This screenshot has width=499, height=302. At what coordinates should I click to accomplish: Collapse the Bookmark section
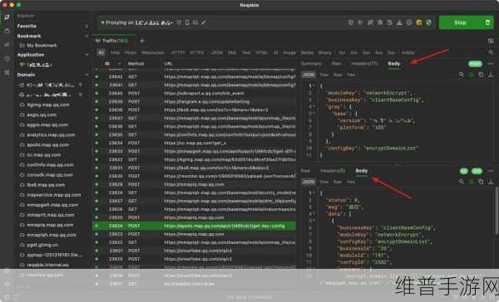tap(86, 37)
